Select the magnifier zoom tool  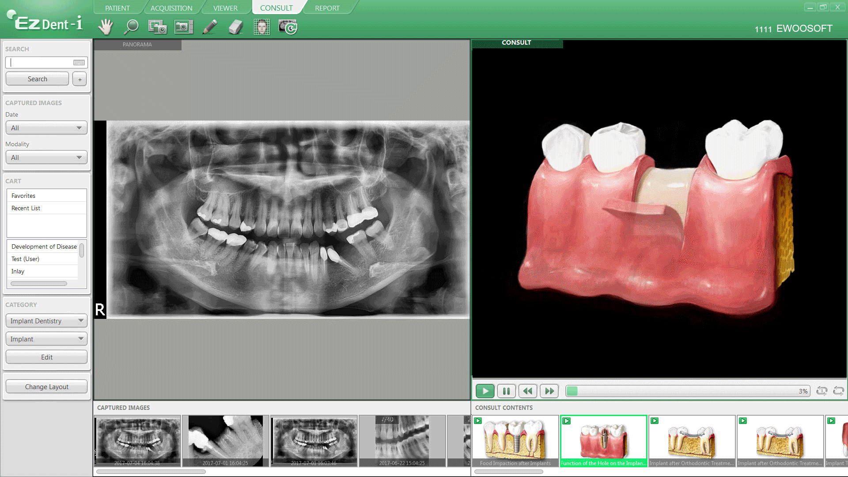[x=131, y=27]
